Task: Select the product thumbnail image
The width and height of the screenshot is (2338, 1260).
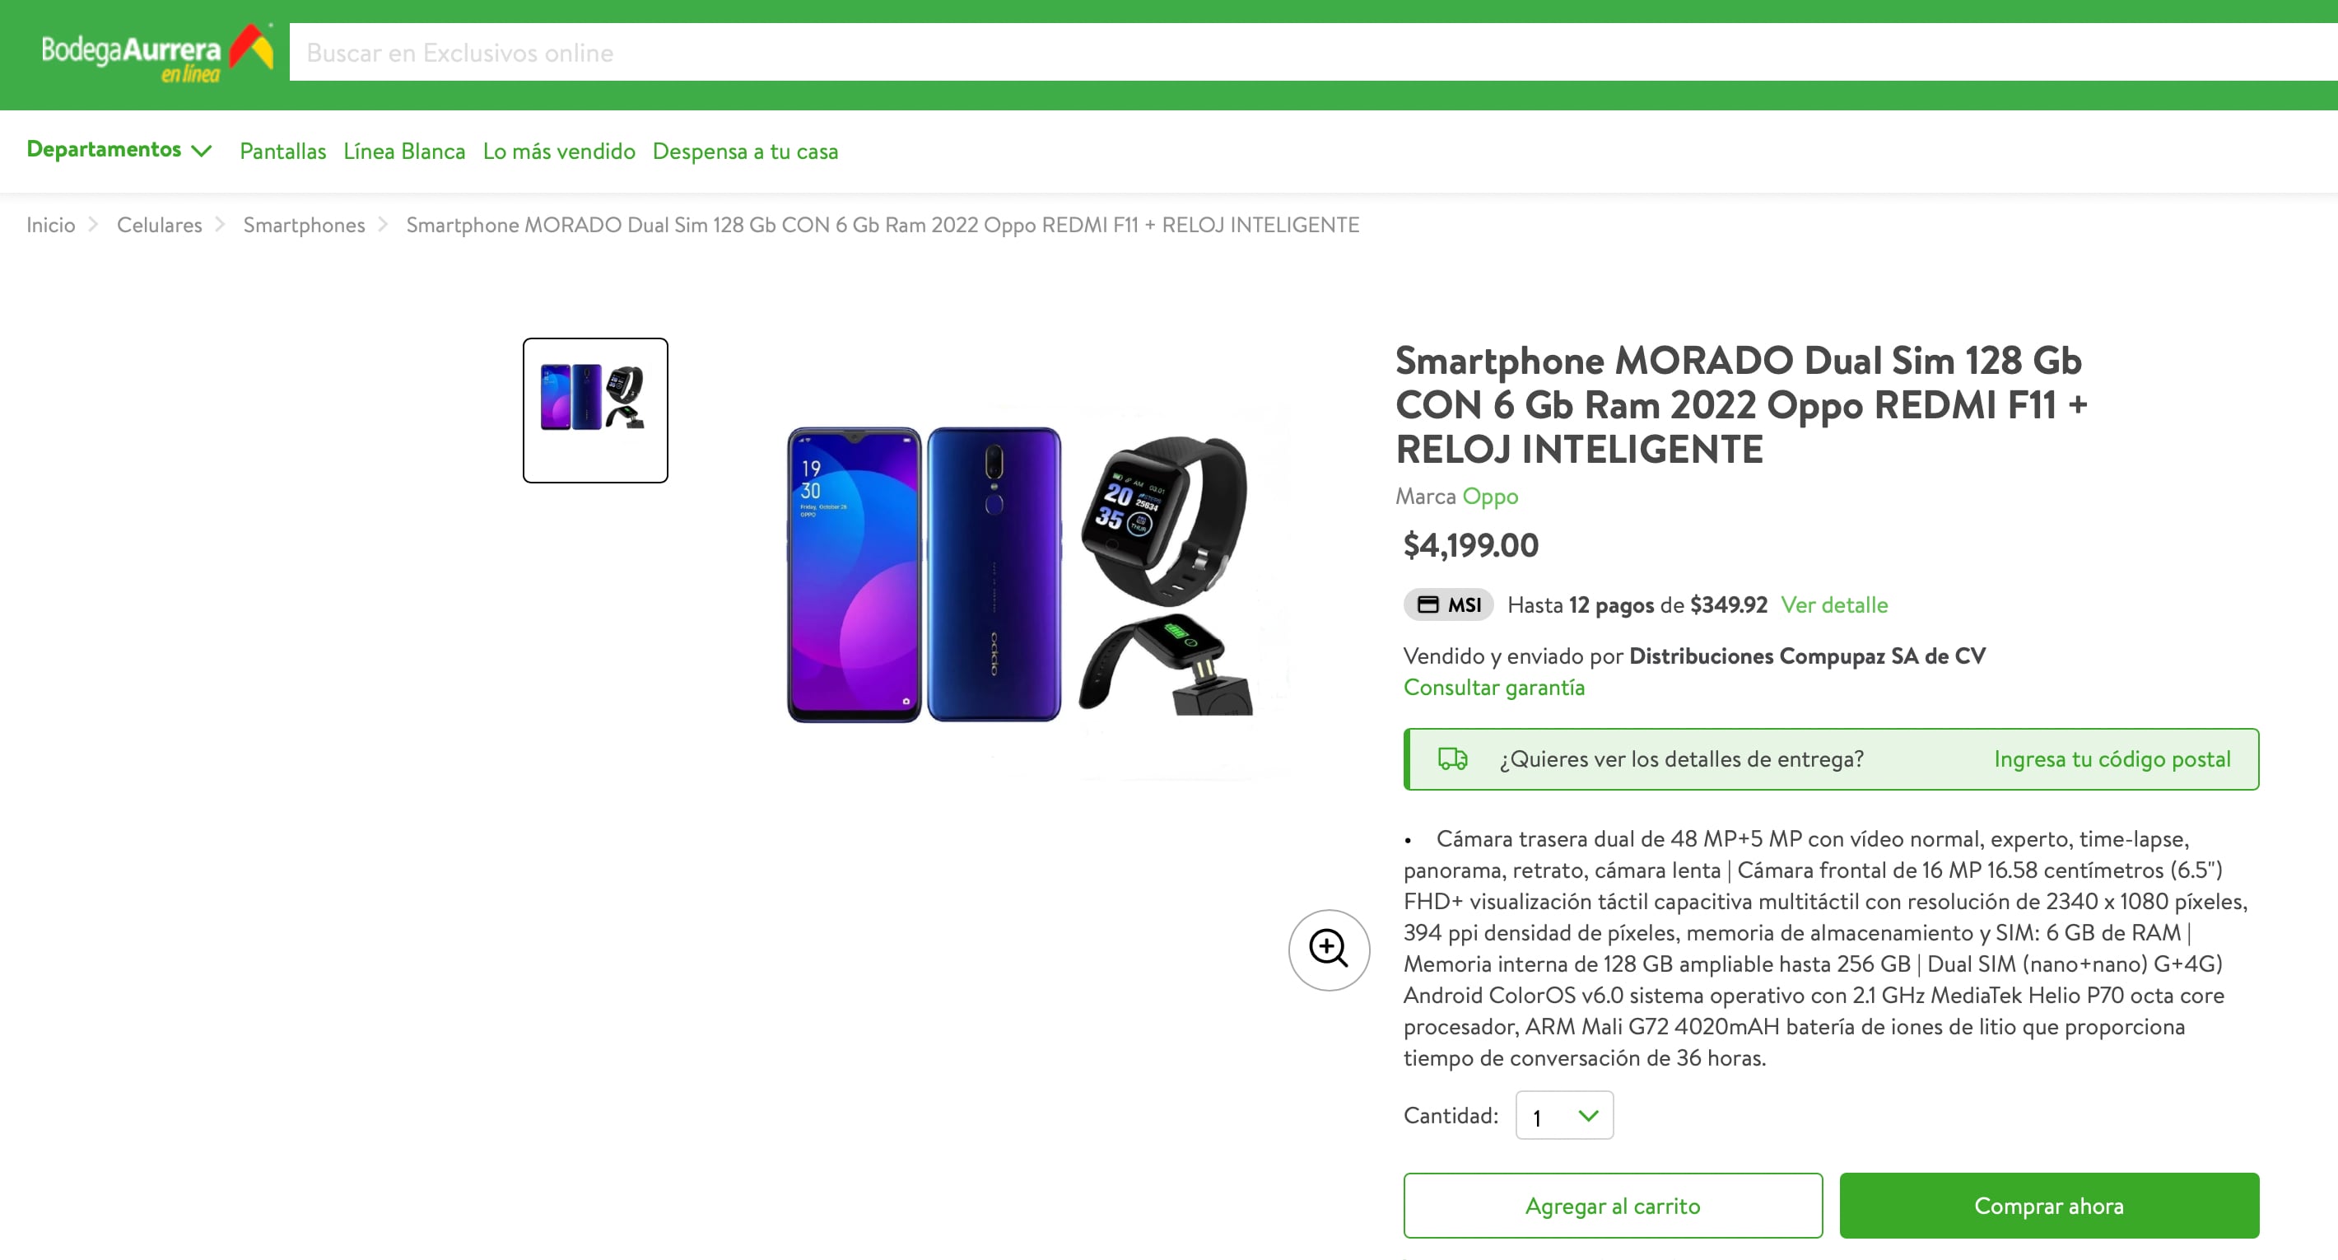Action: click(594, 410)
